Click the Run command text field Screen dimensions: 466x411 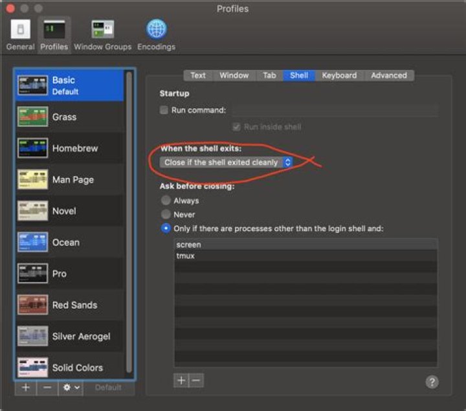(335, 110)
